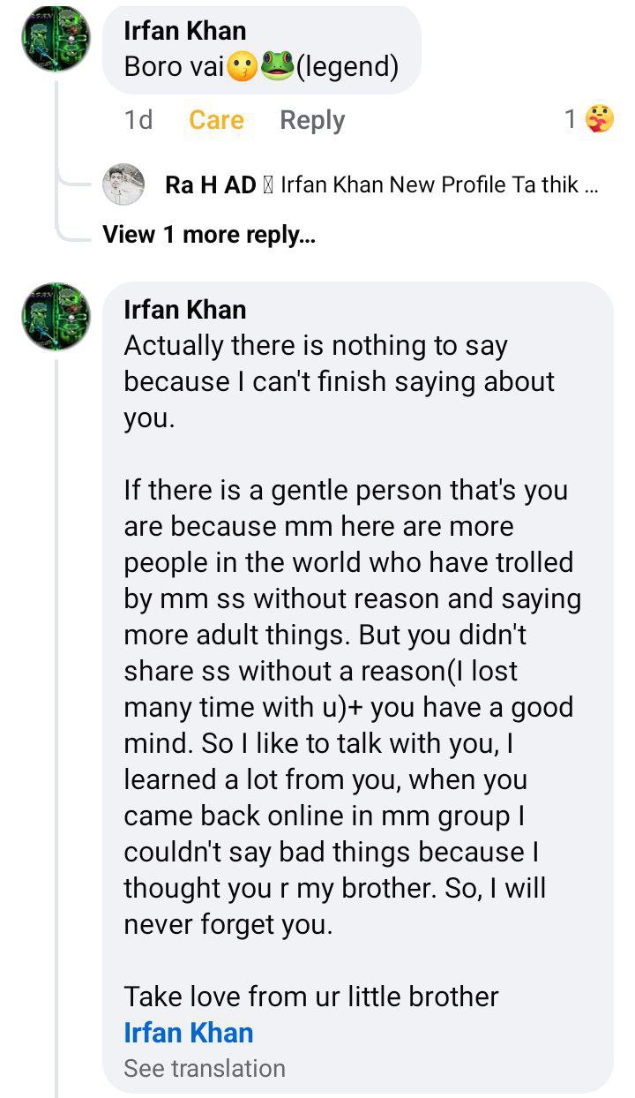Click the care reaction emoji beside the count
Image resolution: width=635 pixels, height=1098 pixels.
(x=599, y=119)
